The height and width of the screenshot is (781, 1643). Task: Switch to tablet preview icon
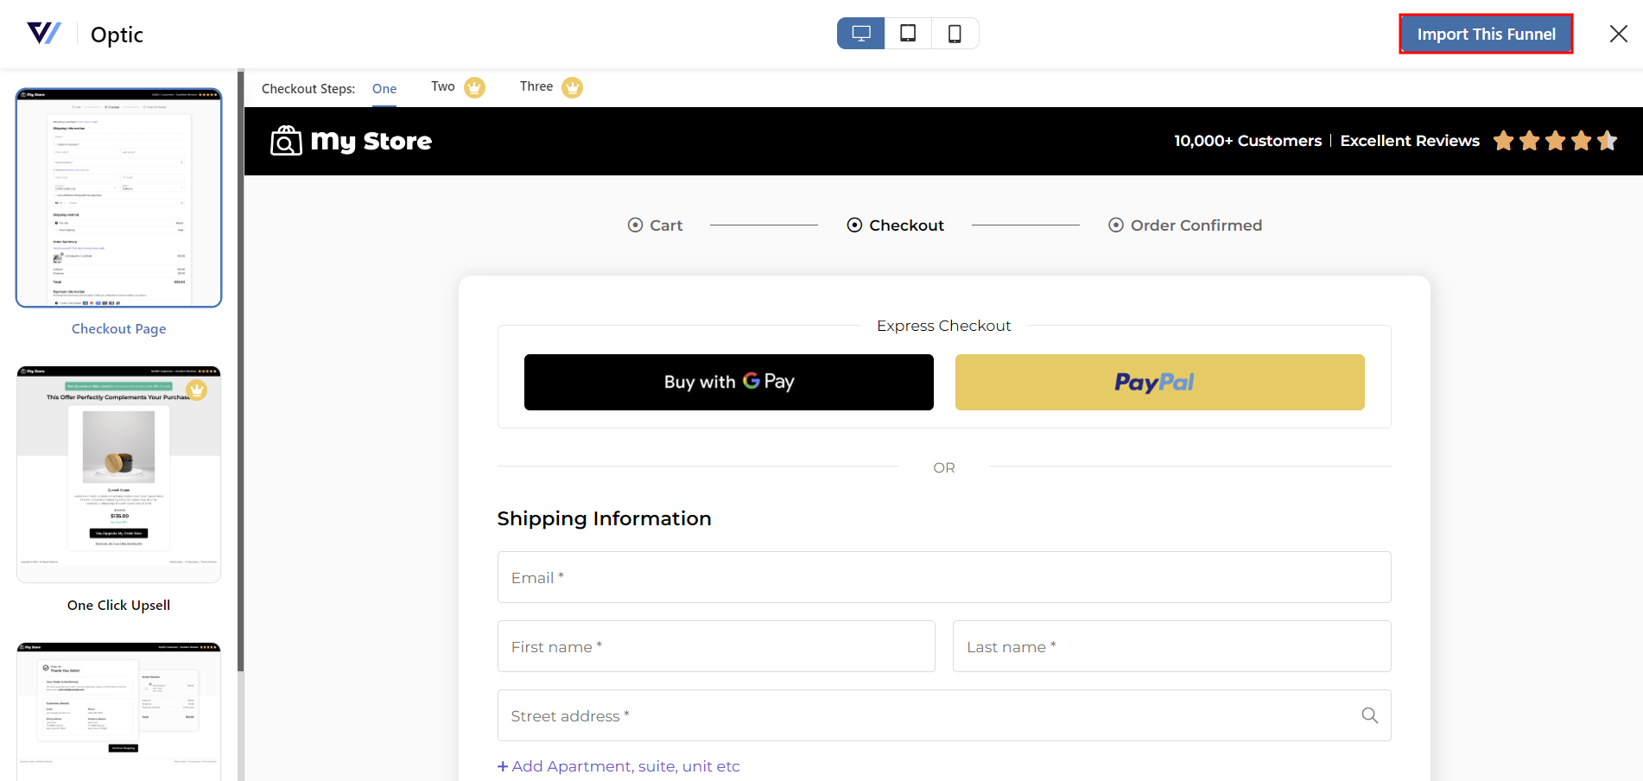[x=908, y=33]
